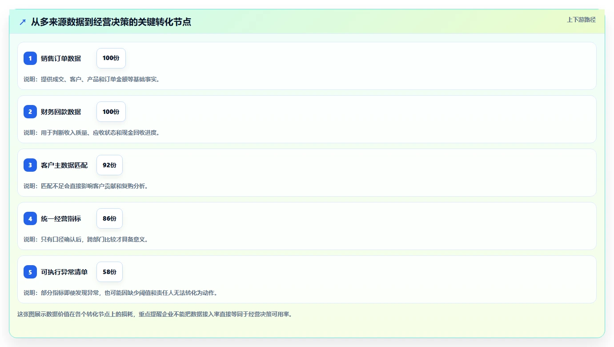Click the 100份 chip for 财务回款数据
Image resolution: width=614 pixels, height=347 pixels.
111,112
